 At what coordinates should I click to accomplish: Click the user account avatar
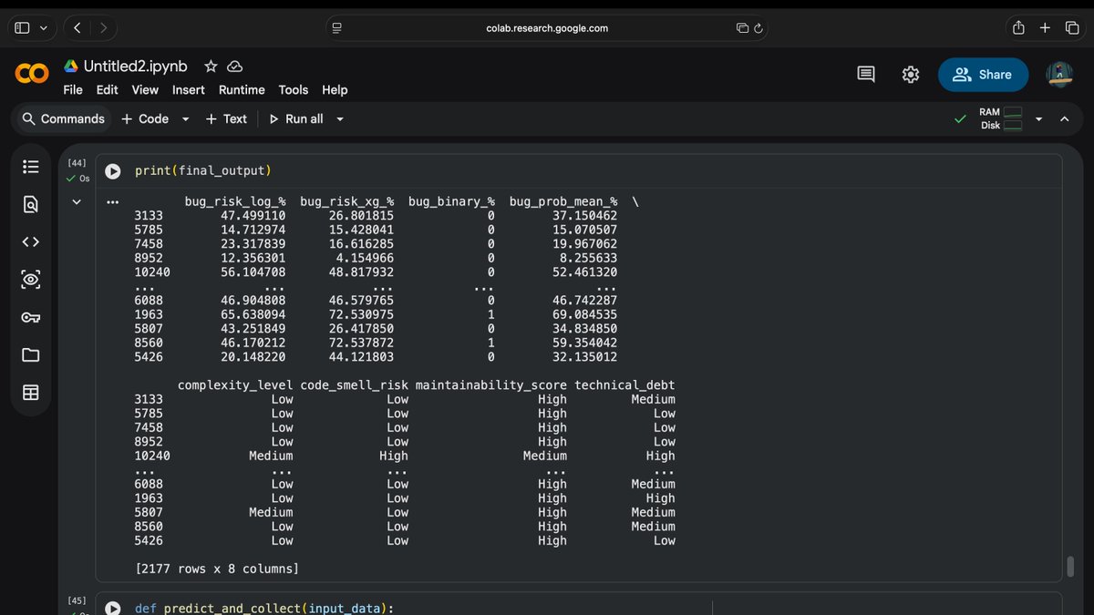[1059, 75]
